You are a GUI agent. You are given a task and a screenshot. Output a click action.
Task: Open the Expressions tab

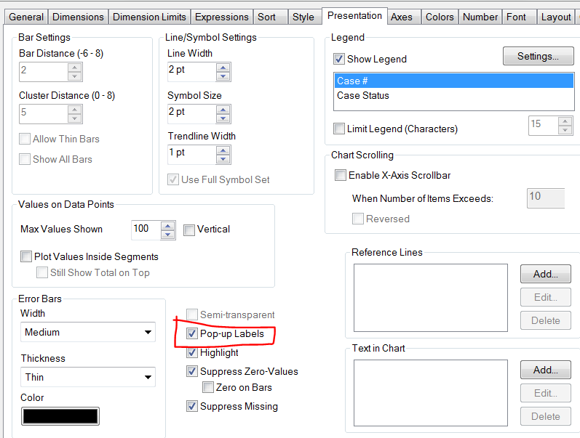click(x=221, y=17)
